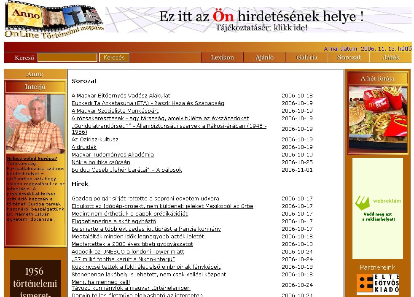This screenshot has width=414, height=297.
Task: Open the 1956 történelmi ismeret banner
Action: click(35, 278)
